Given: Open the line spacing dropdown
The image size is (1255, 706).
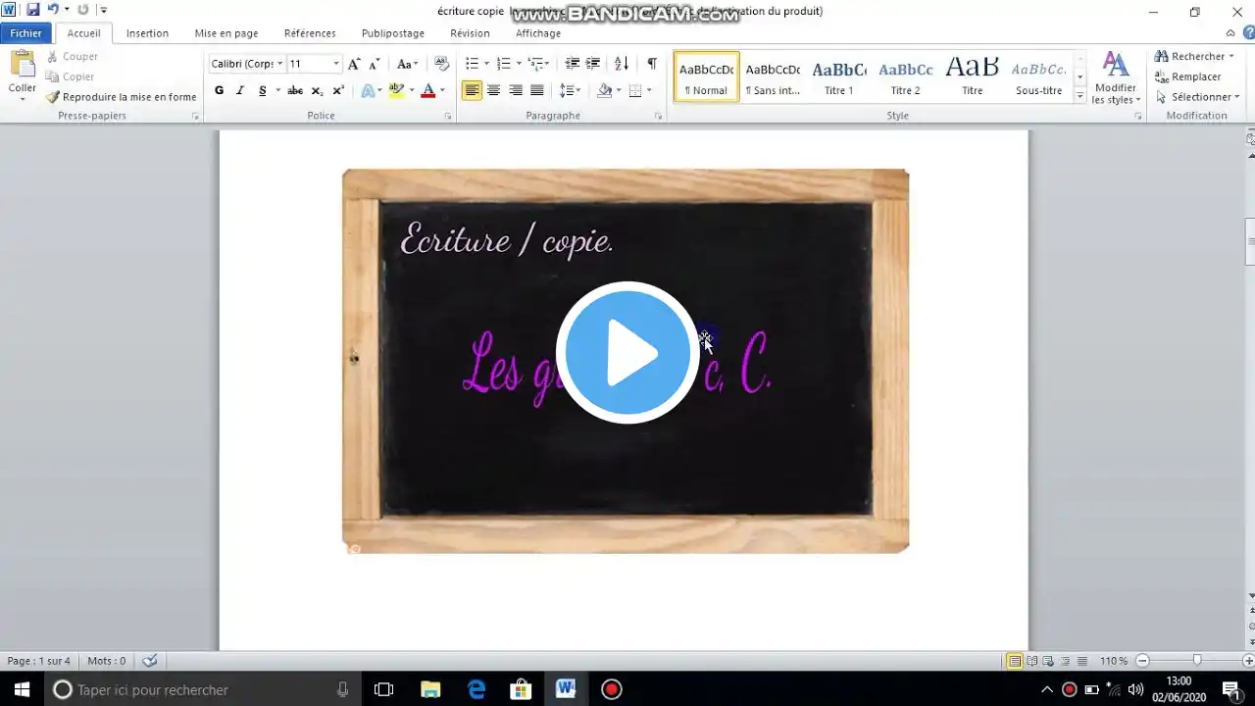Looking at the screenshot, I should pyautogui.click(x=570, y=91).
